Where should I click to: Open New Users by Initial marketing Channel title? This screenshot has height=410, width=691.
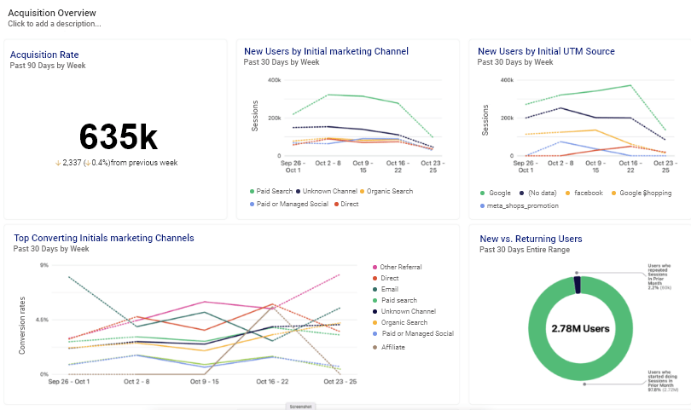(x=326, y=51)
